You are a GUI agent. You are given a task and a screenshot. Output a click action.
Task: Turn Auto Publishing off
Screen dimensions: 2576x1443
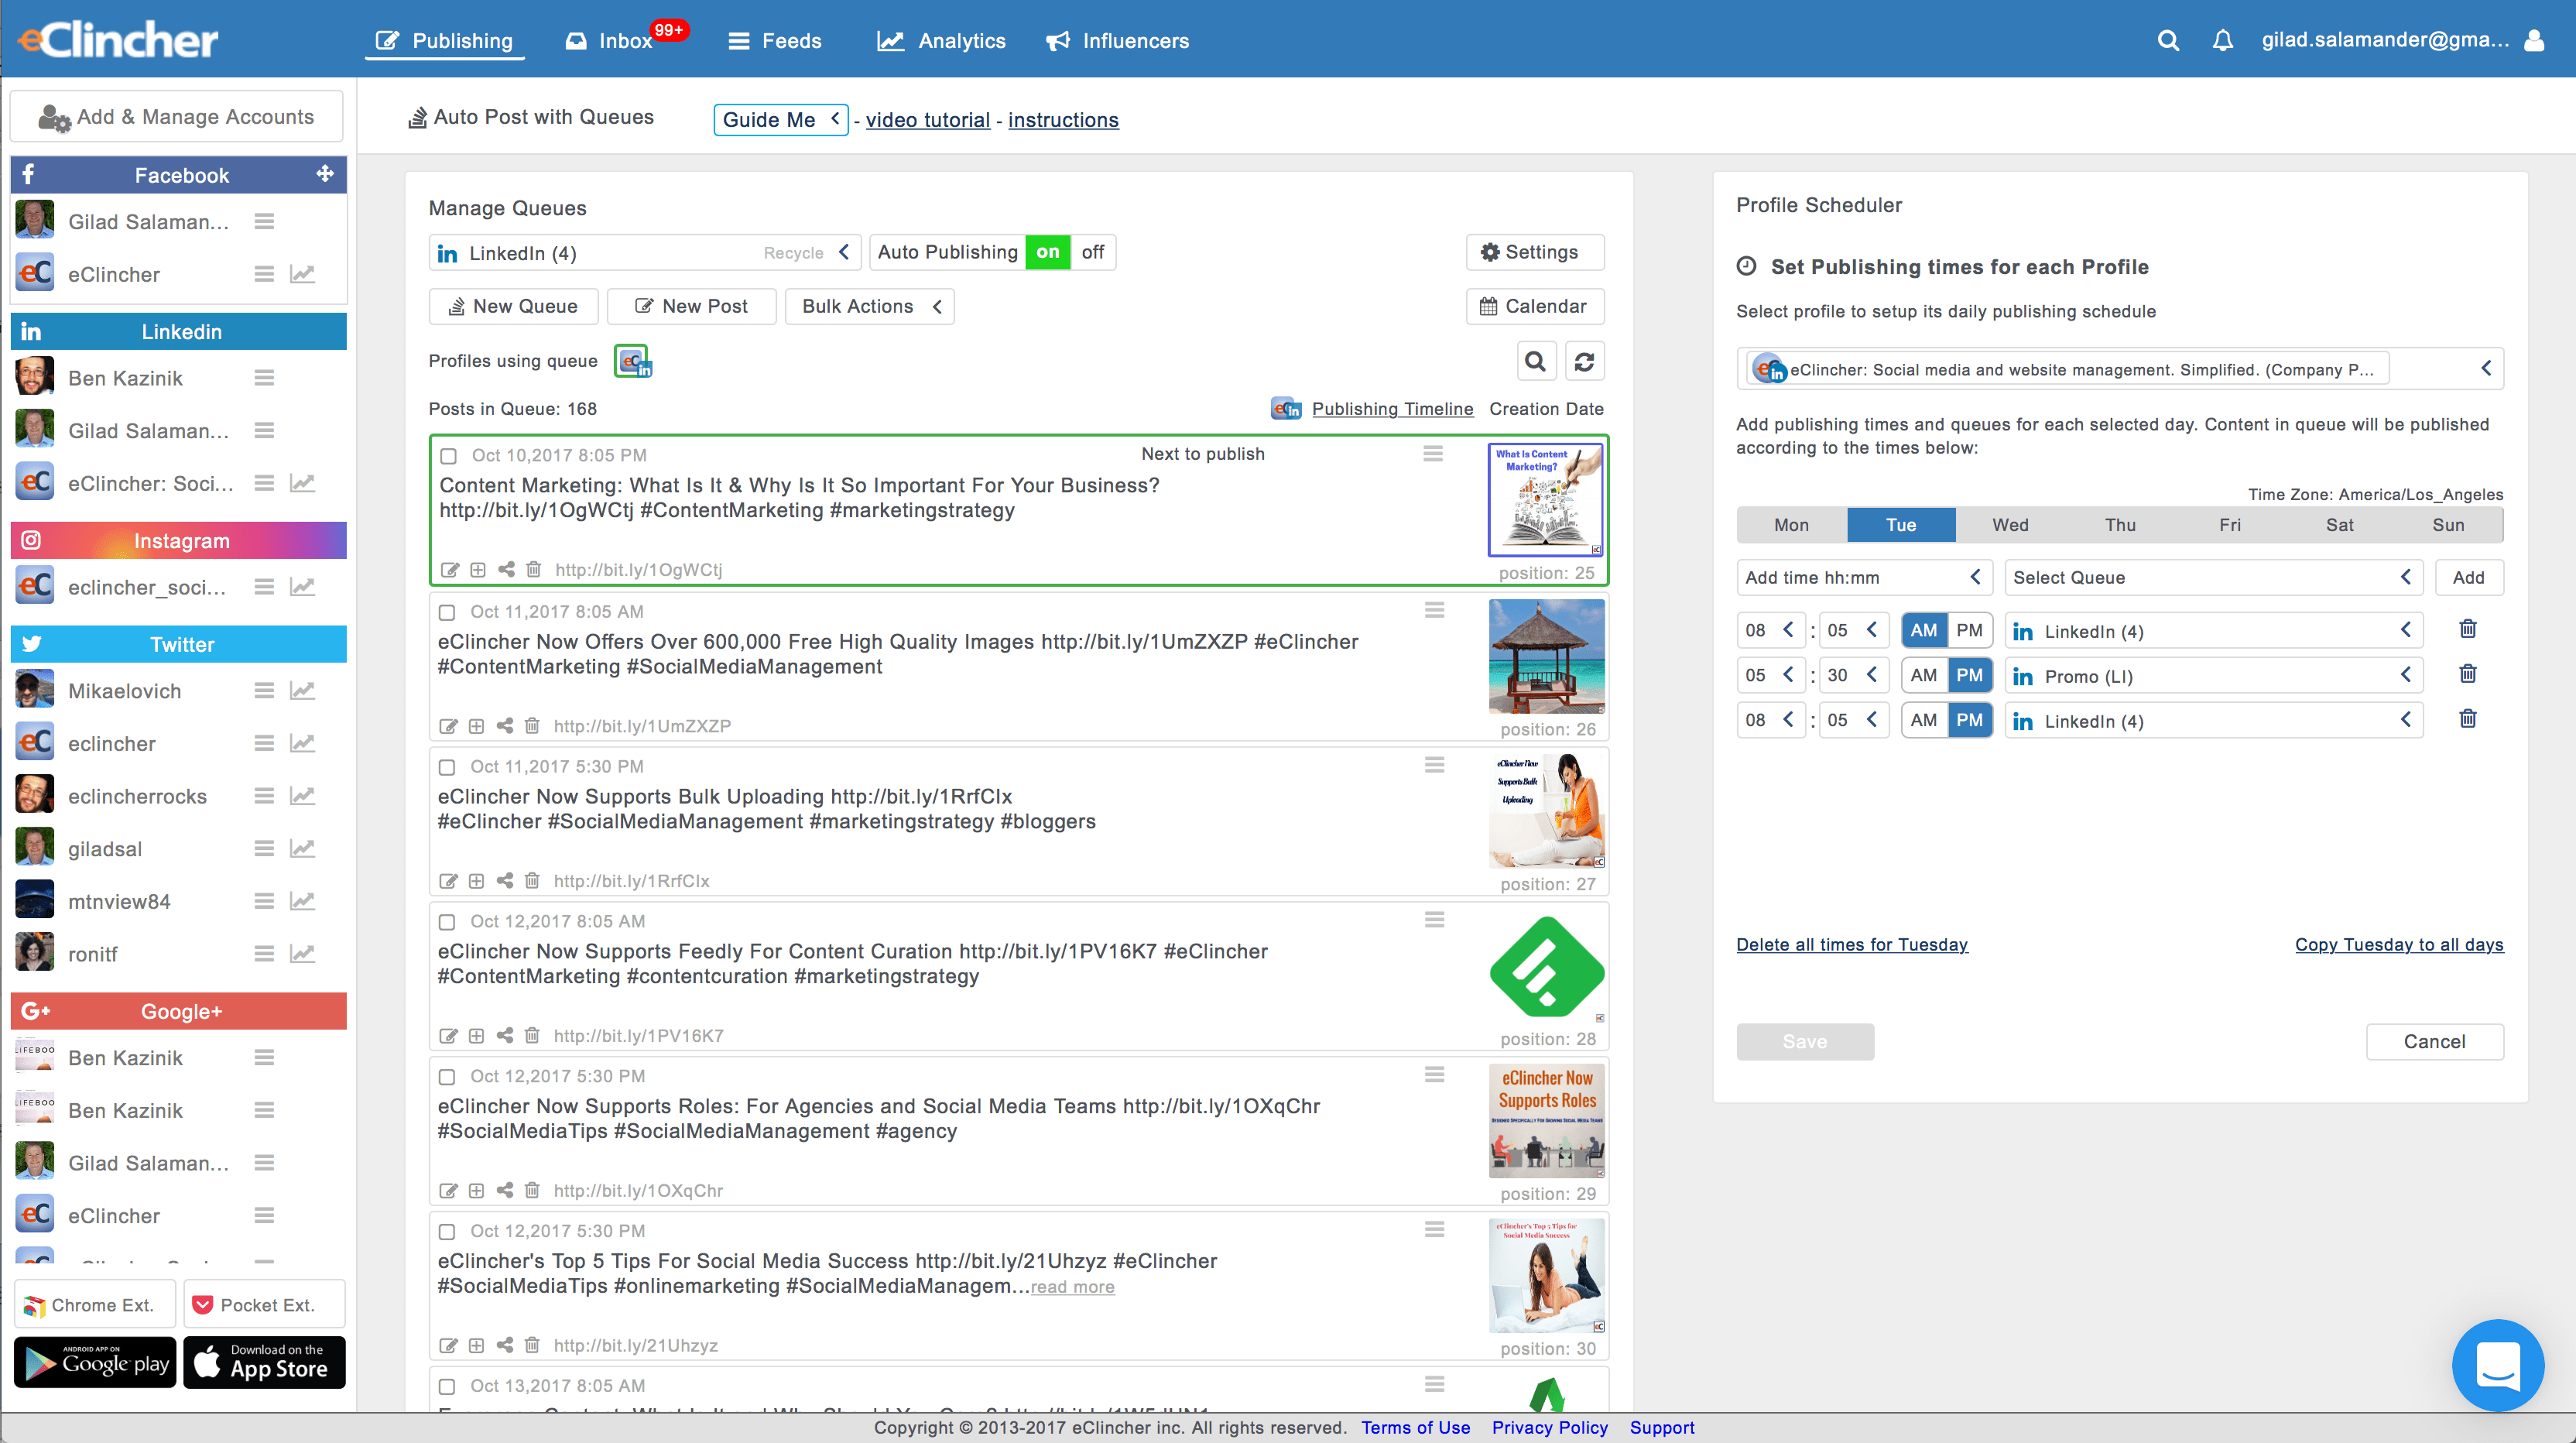coord(1092,252)
